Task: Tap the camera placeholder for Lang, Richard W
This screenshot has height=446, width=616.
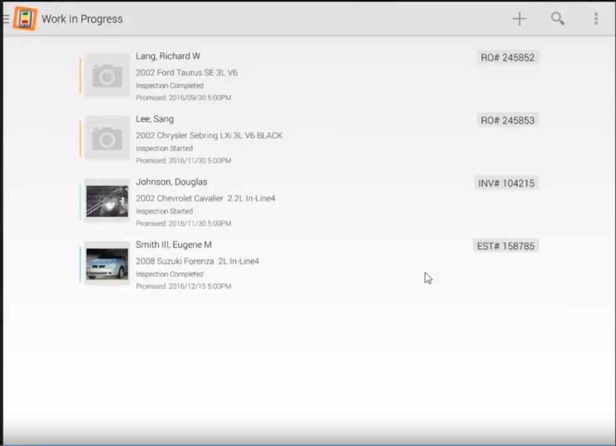Action: pyautogui.click(x=106, y=75)
